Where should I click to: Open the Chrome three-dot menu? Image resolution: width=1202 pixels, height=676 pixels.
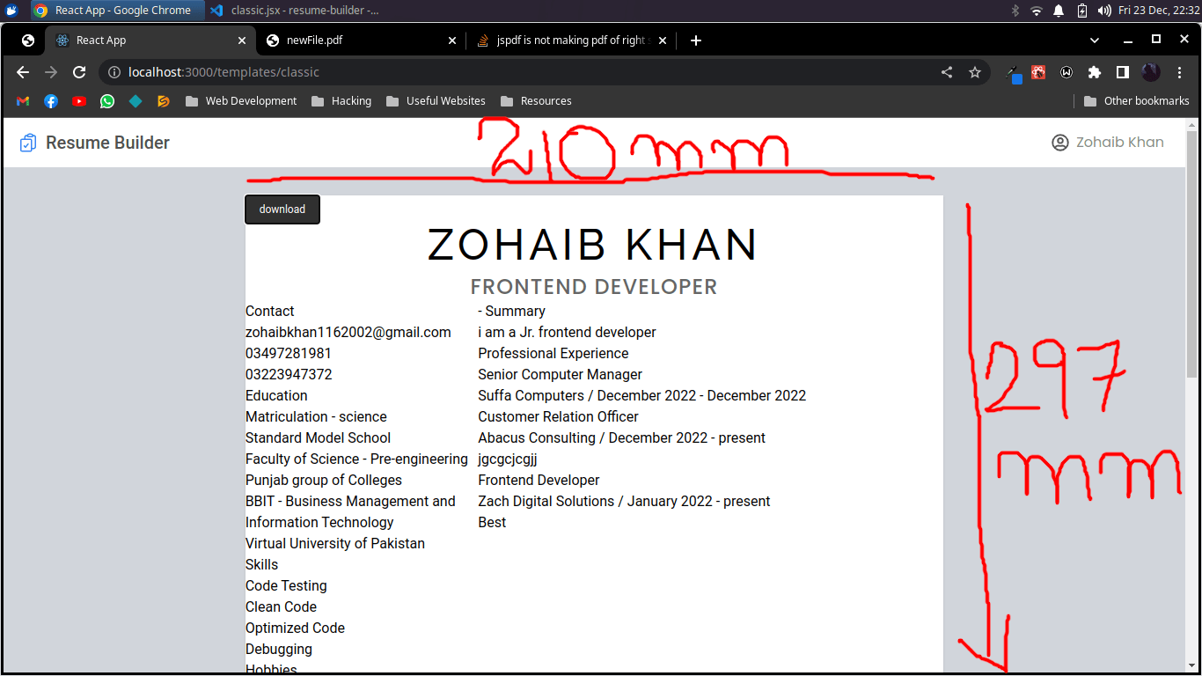pos(1179,72)
